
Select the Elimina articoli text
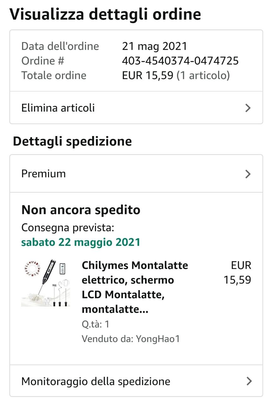(x=58, y=108)
